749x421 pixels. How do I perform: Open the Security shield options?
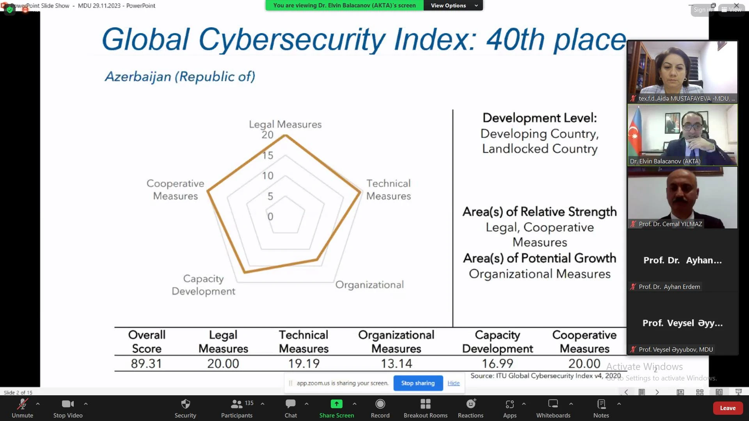coord(185,408)
